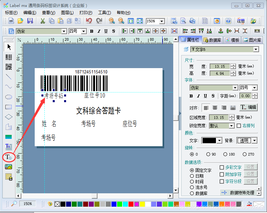Pick the yellow color swatch in palette

[142, 204]
